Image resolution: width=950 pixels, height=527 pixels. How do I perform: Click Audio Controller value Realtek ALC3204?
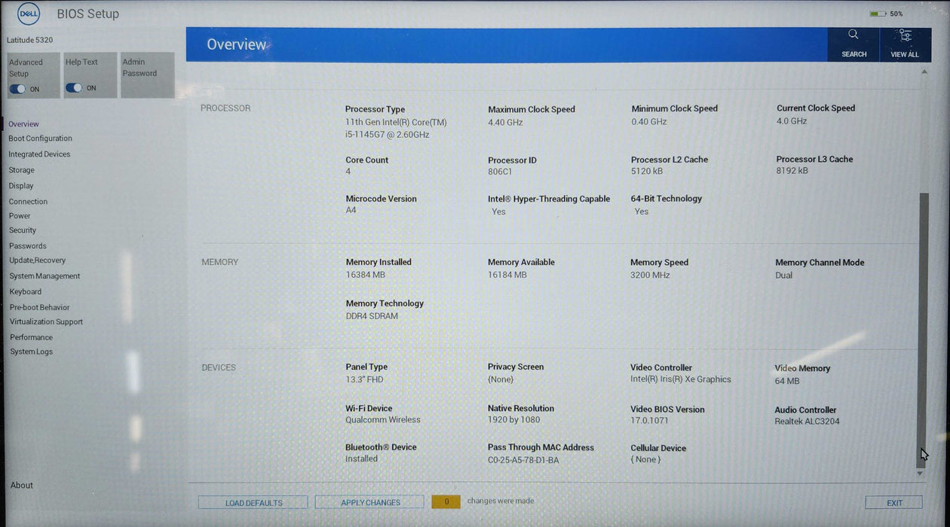click(807, 422)
